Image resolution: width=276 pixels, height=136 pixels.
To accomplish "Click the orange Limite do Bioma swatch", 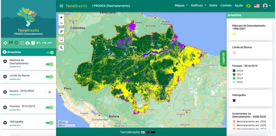I will tap(234, 53).
